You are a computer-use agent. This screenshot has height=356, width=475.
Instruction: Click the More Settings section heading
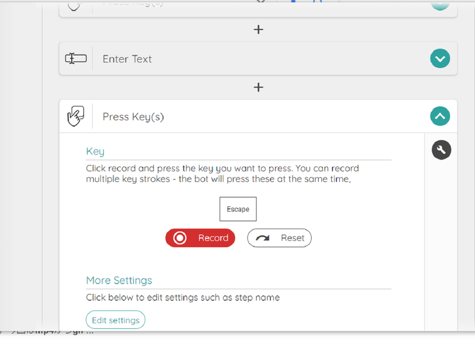coord(119,280)
